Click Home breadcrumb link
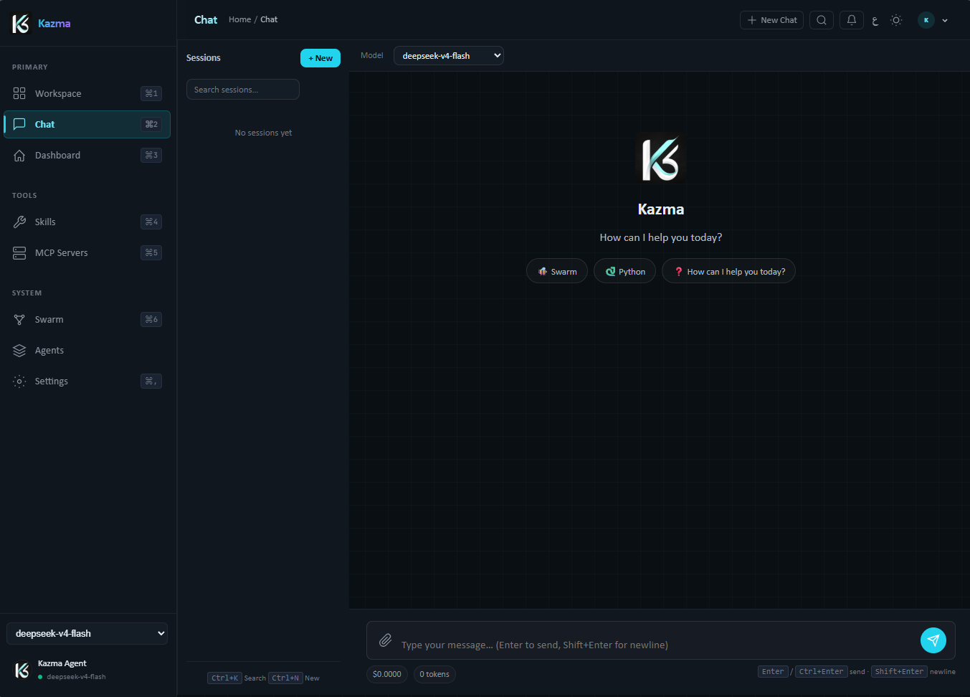This screenshot has height=697, width=970. pyautogui.click(x=239, y=19)
